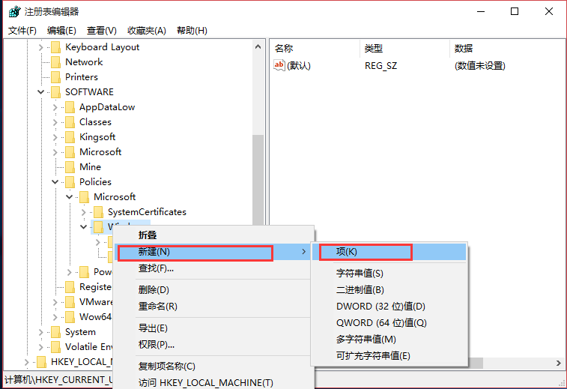This screenshot has height=389, width=567.
Task: Choose 新建(N) in the context menu
Action: (x=213, y=252)
